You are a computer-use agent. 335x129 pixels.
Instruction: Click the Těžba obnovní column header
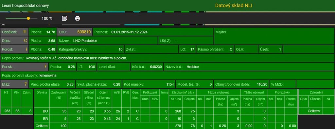coord(254,92)
